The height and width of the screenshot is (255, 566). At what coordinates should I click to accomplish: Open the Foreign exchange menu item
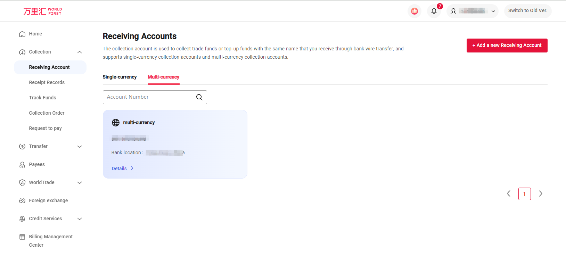(x=48, y=201)
